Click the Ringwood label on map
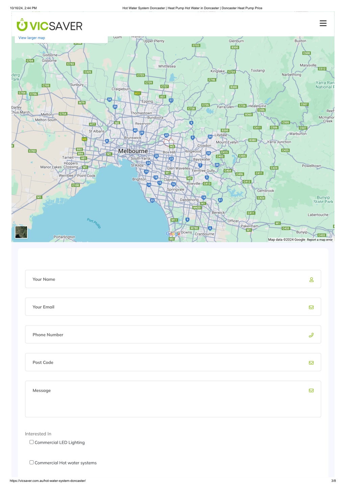 (193, 151)
